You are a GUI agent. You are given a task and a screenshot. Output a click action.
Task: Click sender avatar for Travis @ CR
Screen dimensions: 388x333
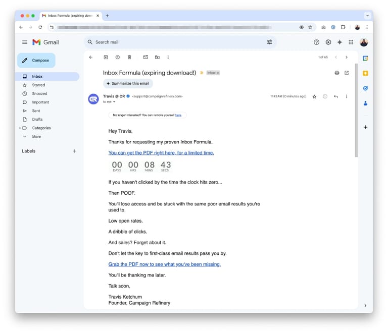[x=93, y=99]
